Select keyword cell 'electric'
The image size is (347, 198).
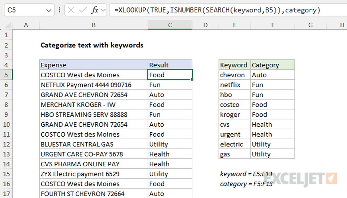[235, 144]
